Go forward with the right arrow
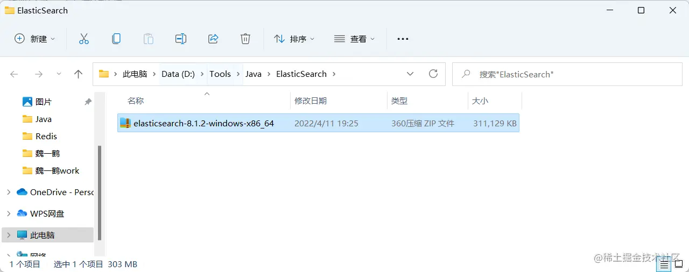 tap(38, 74)
